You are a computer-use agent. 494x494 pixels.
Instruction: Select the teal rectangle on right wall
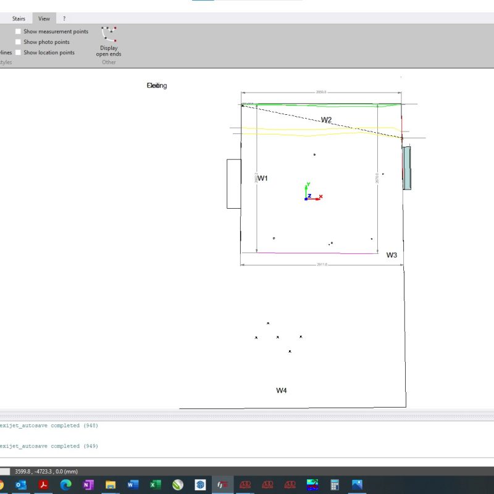point(406,167)
